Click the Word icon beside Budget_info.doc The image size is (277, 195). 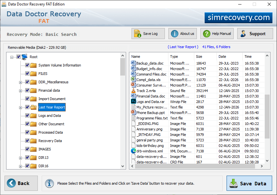(133, 68)
